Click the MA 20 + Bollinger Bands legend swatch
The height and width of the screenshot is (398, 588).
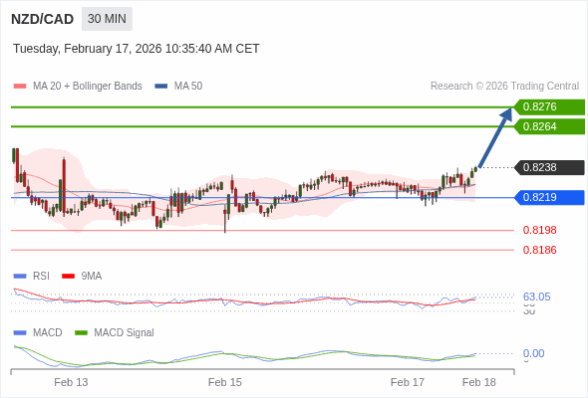coord(20,87)
